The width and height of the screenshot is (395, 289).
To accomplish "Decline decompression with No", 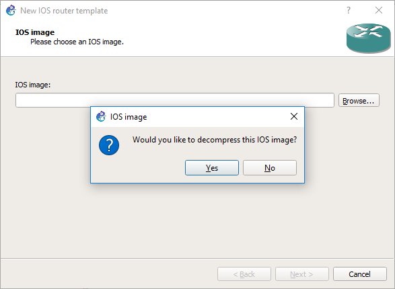I will click(x=270, y=168).
